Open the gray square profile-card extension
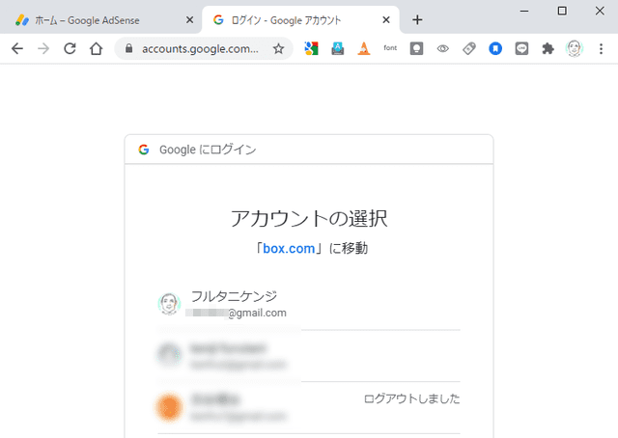Image resolution: width=618 pixels, height=438 pixels. point(416,48)
